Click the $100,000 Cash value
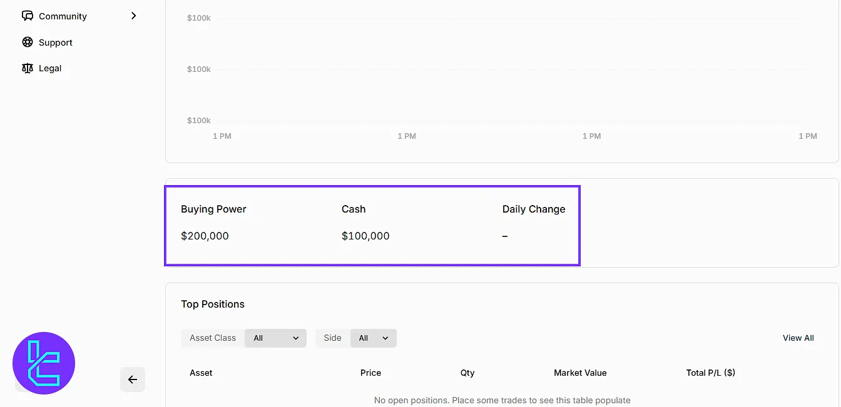Image resolution: width=841 pixels, height=407 pixels. point(365,236)
